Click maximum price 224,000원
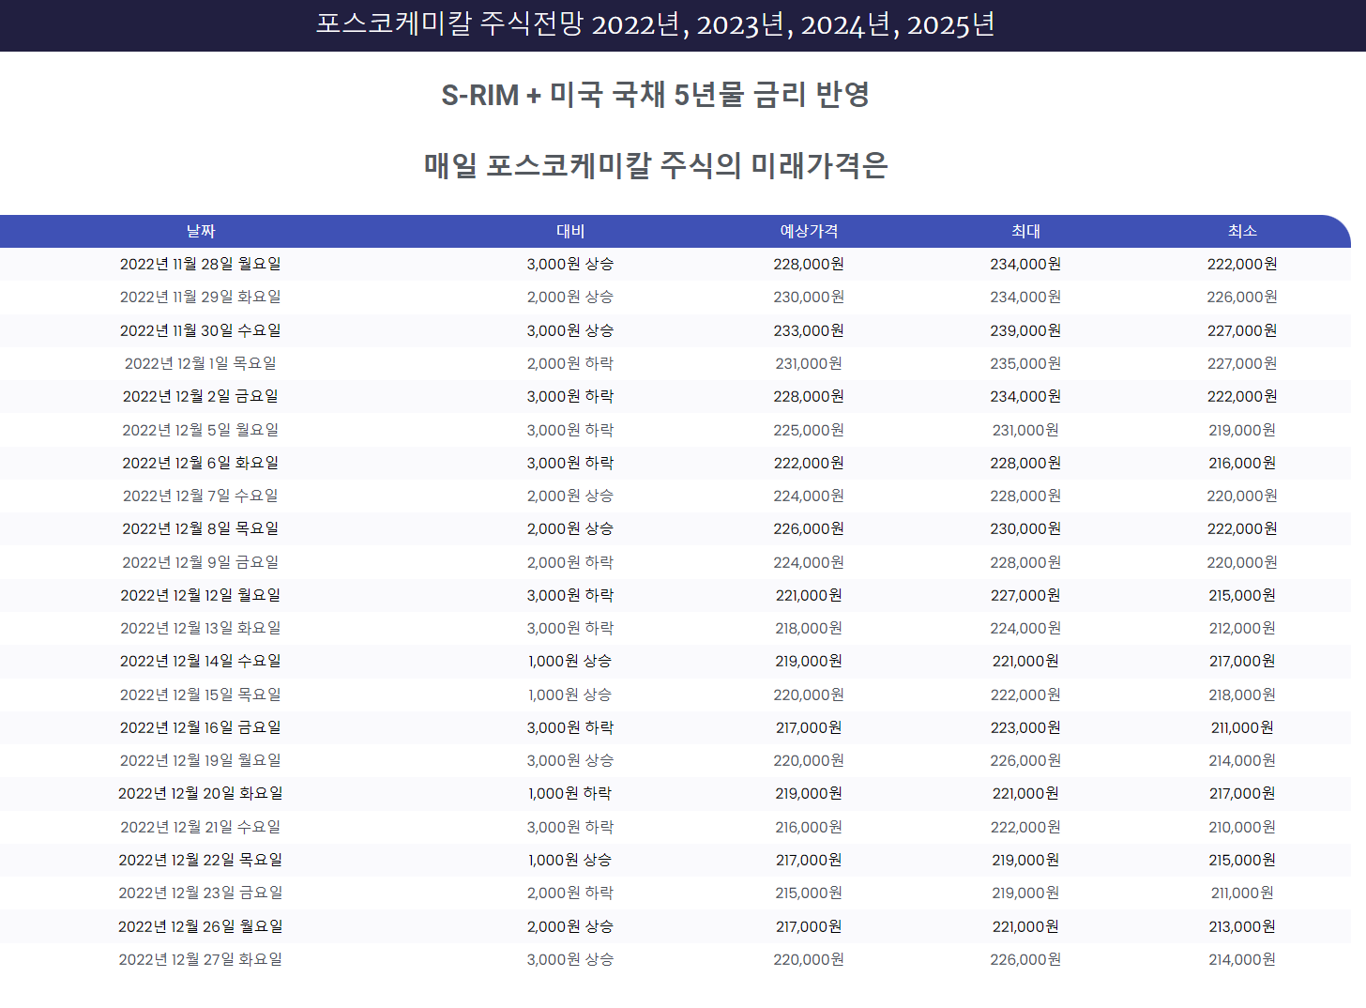This screenshot has width=1366, height=1008. click(x=1025, y=628)
